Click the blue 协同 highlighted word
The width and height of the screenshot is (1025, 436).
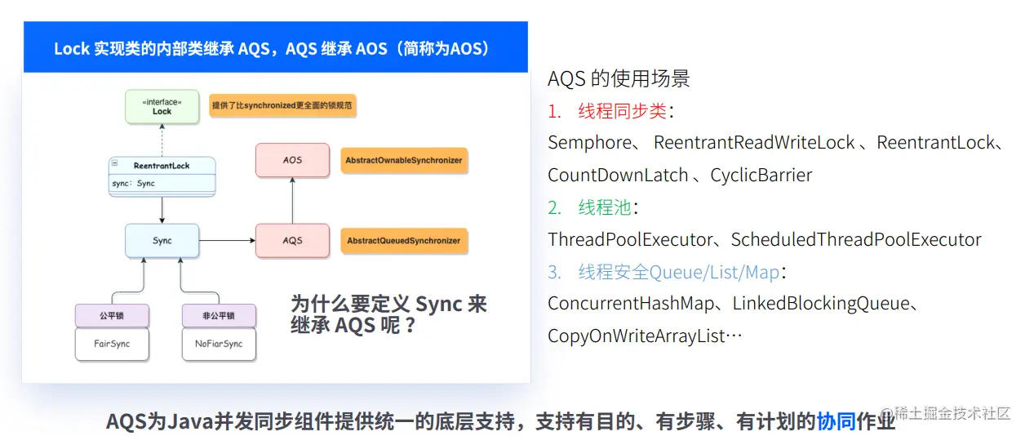coord(836,421)
